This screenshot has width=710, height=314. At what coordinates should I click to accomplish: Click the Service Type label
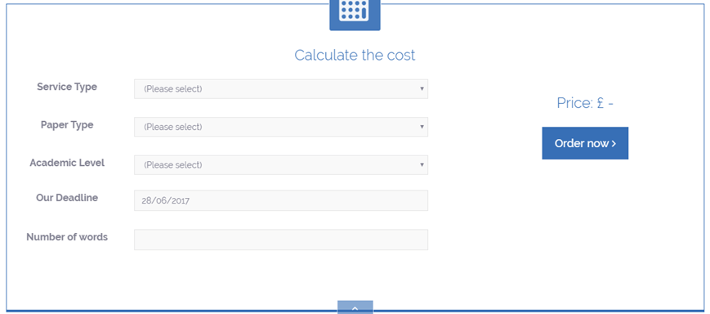click(x=67, y=87)
